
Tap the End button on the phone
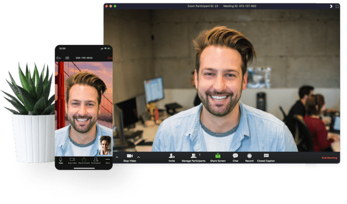pos(110,58)
